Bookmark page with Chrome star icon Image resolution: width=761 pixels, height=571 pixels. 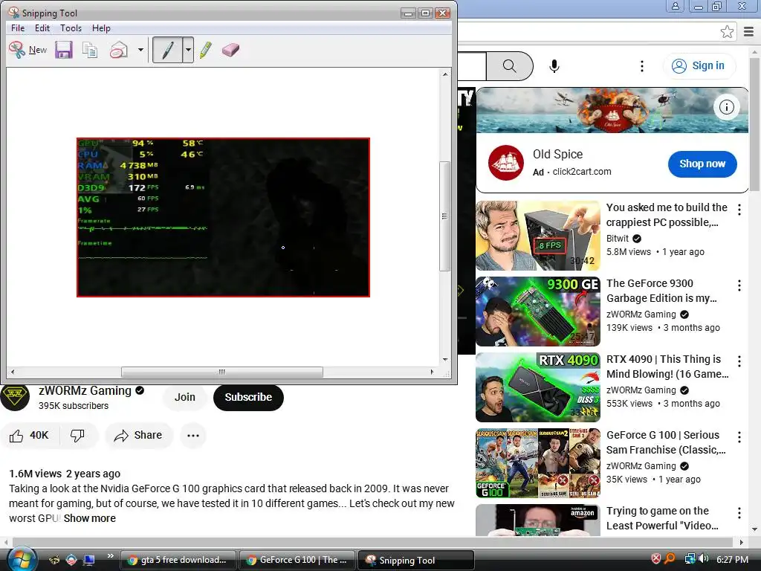tap(727, 32)
